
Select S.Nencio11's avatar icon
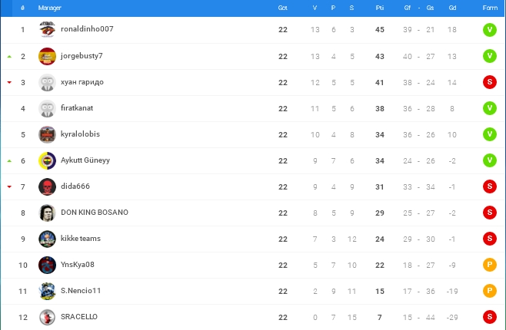click(47, 291)
